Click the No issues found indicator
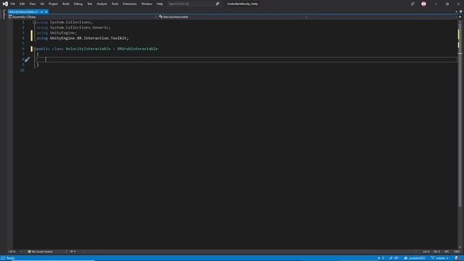This screenshot has height=261, width=464. (41, 252)
